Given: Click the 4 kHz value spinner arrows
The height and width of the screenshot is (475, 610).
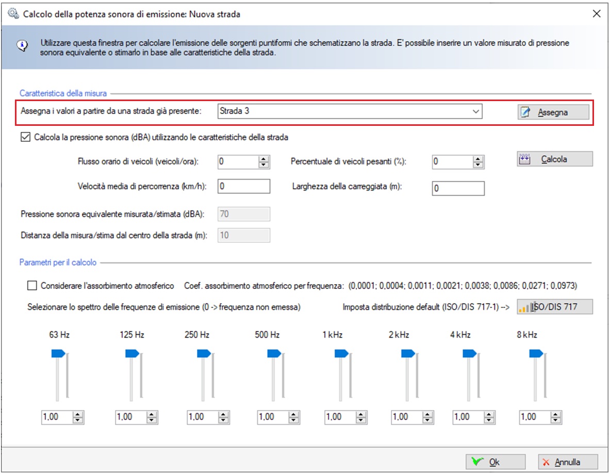Looking at the screenshot, I should (x=489, y=417).
